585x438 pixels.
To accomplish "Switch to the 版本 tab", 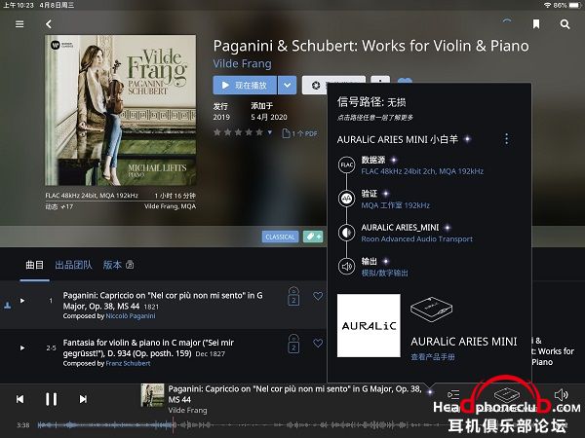I will pyautogui.click(x=112, y=265).
